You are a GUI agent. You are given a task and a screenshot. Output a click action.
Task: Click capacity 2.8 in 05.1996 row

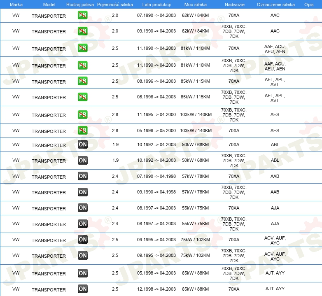click(115, 131)
